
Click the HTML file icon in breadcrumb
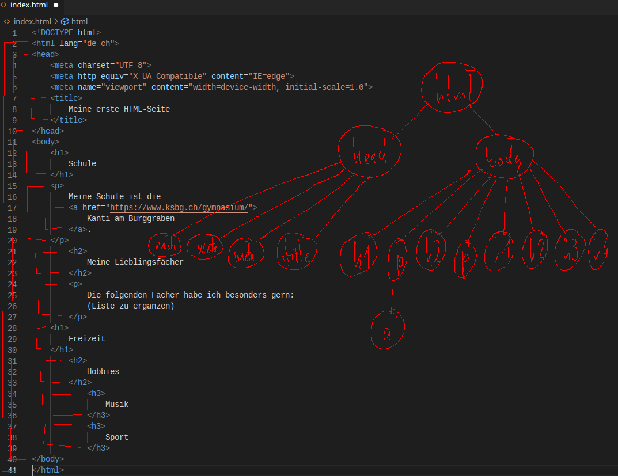(x=7, y=21)
